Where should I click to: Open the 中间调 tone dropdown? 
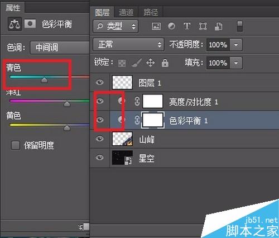coord(60,47)
